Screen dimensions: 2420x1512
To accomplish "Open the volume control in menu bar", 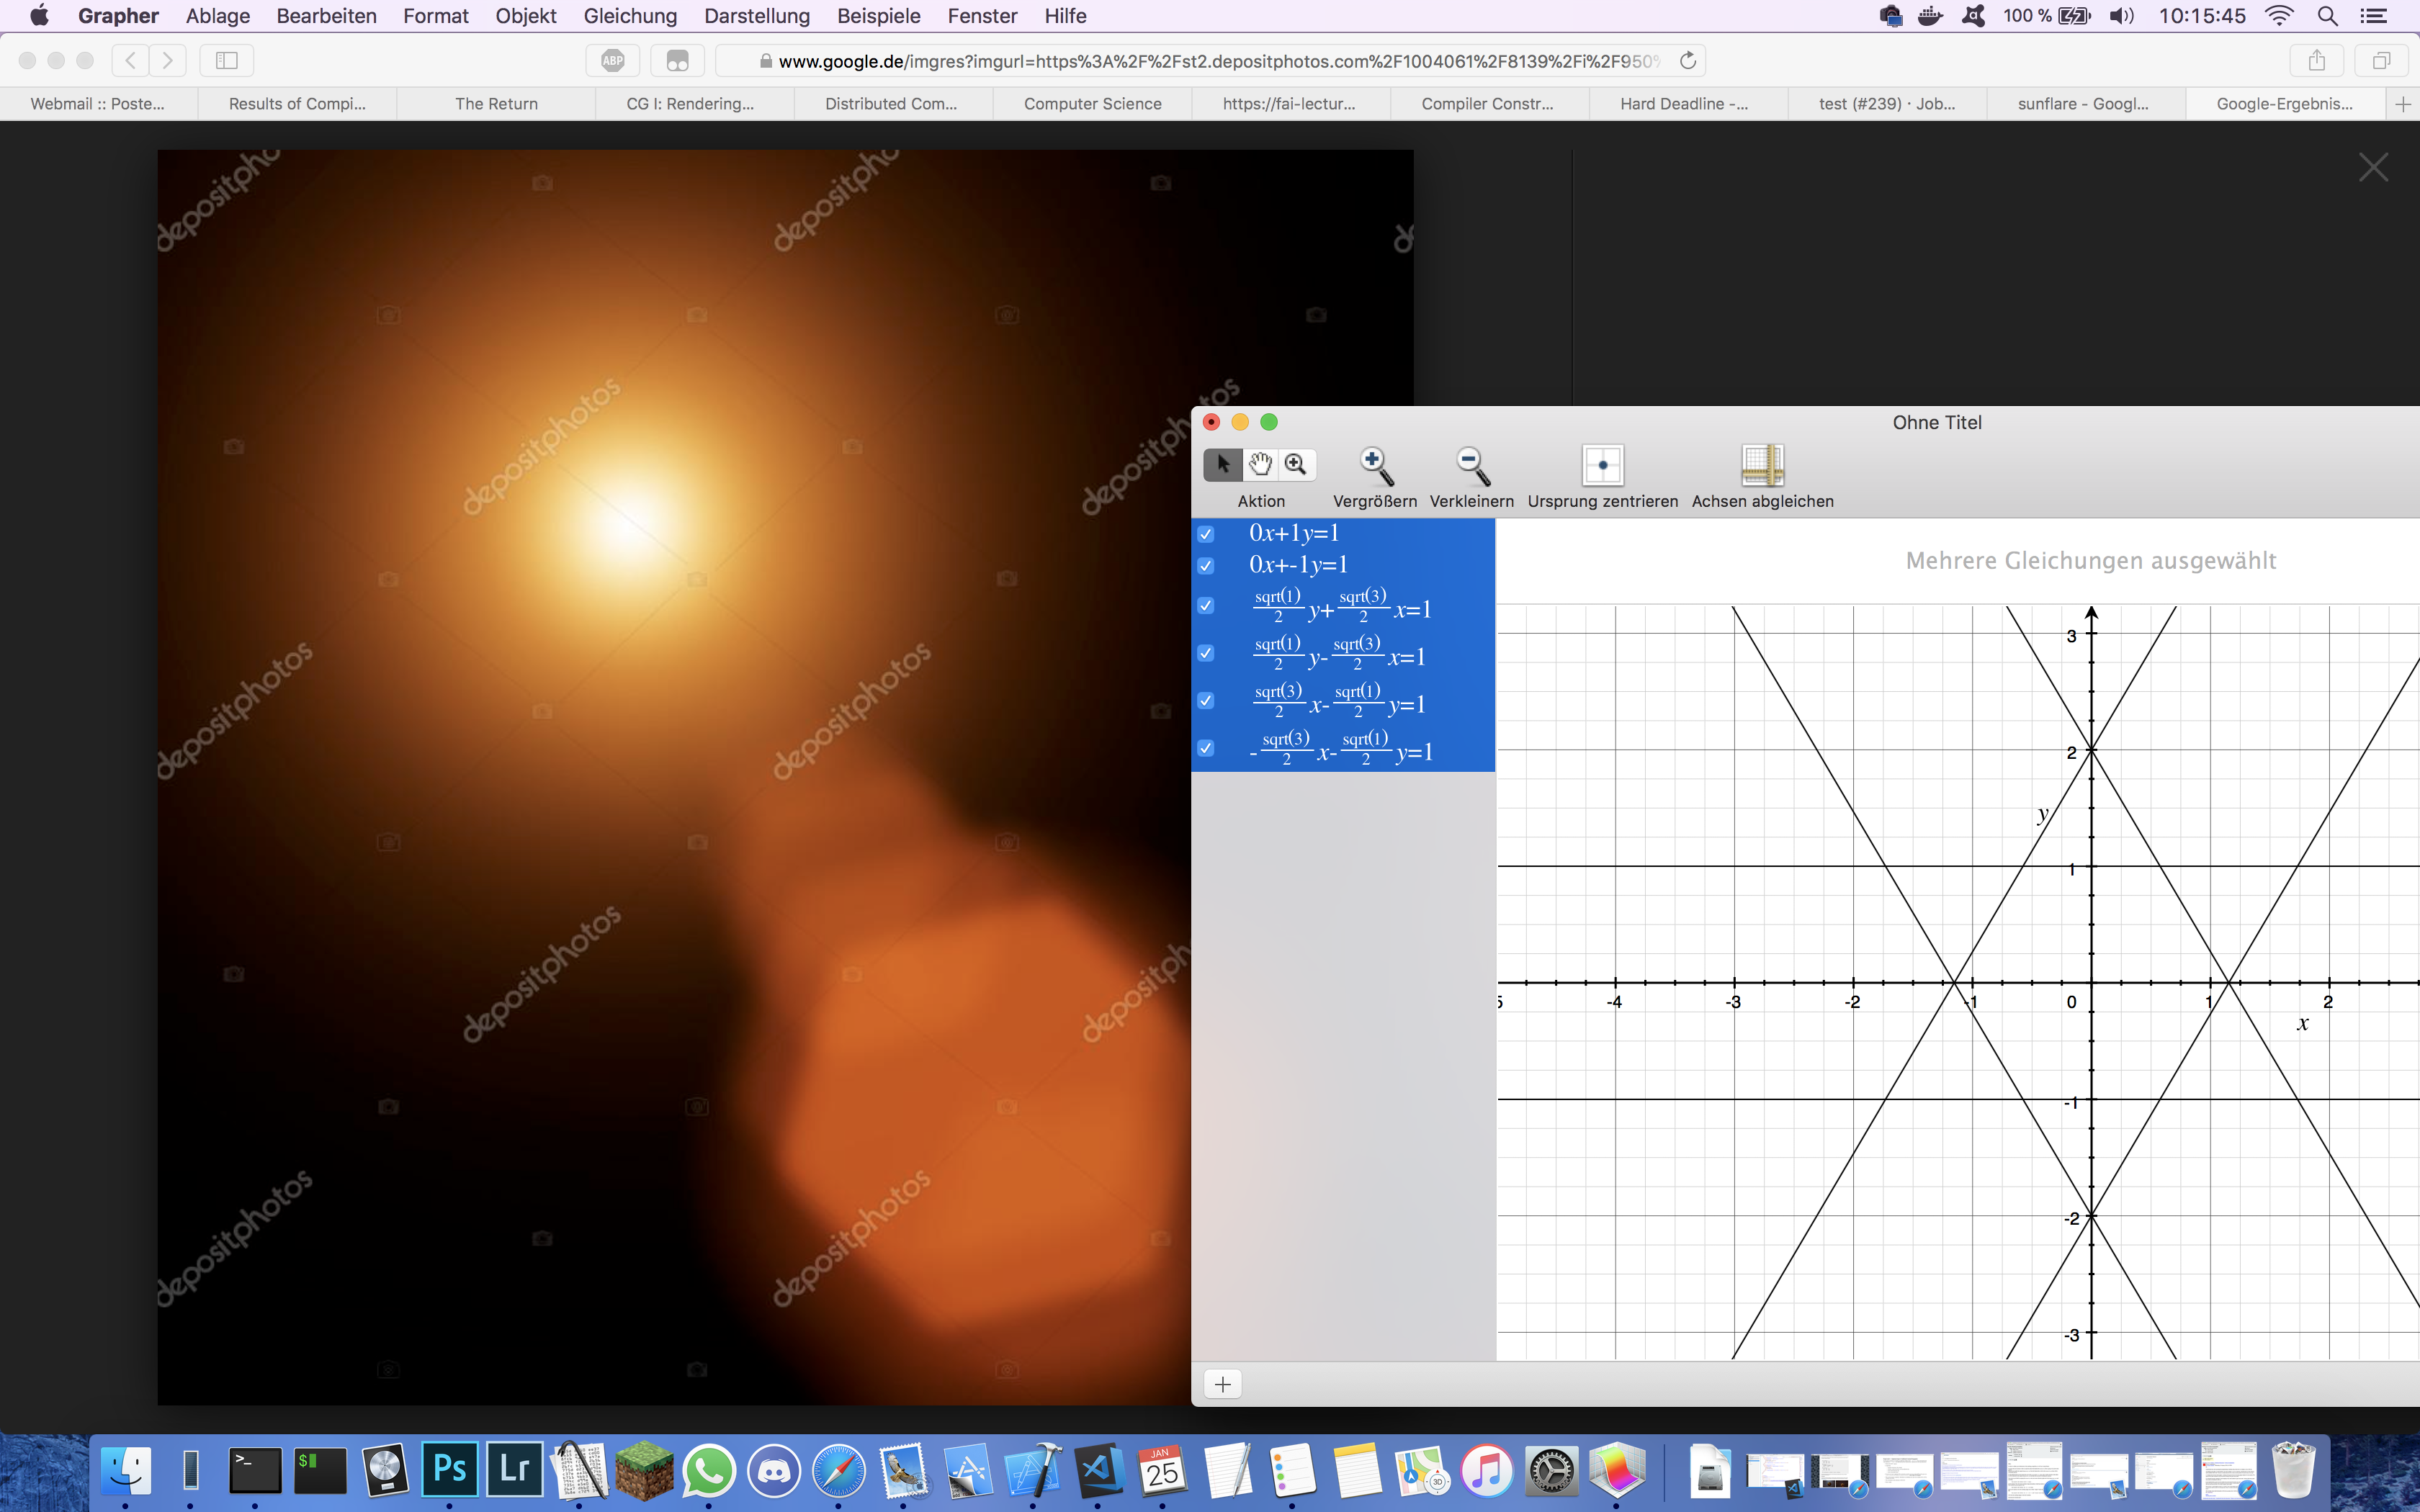I will [2121, 16].
